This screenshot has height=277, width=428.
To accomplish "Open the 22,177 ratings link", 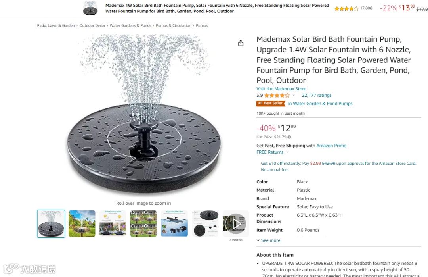I will [x=317, y=95].
